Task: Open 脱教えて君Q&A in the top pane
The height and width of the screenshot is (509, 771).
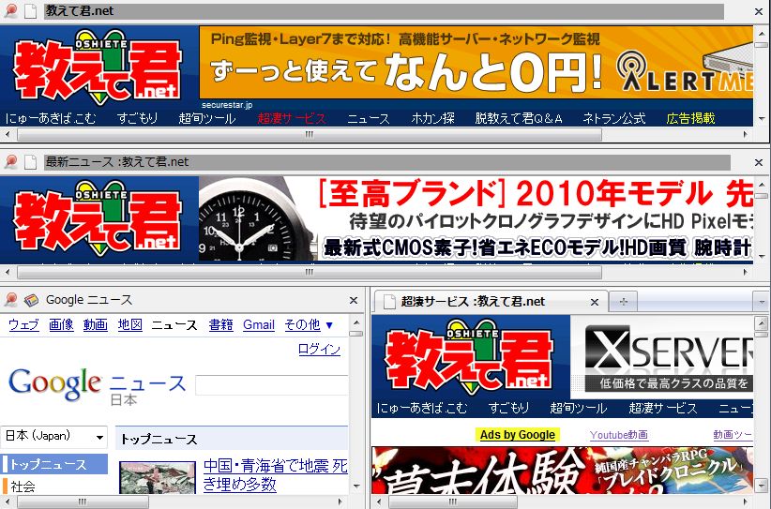Action: click(x=519, y=118)
